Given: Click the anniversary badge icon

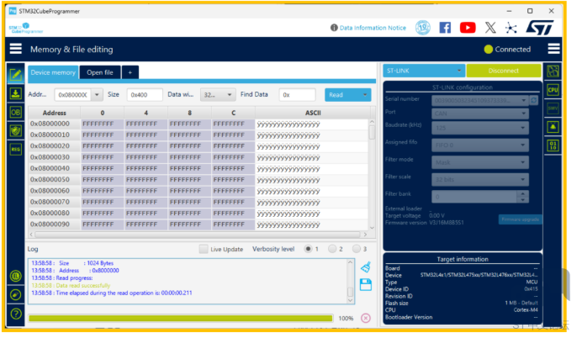Looking at the screenshot, I should tap(423, 28).
